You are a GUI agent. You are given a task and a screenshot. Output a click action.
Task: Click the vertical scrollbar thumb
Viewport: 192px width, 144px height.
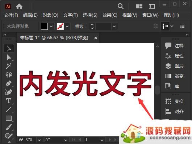coord(158,90)
